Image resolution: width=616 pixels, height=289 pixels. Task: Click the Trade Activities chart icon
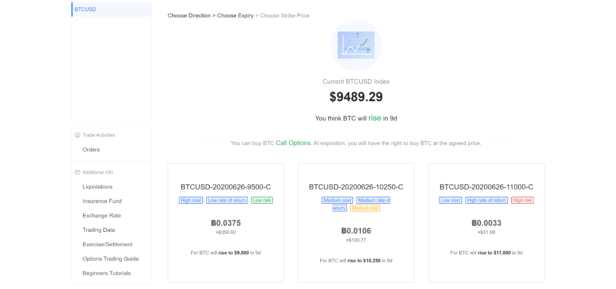(x=77, y=135)
